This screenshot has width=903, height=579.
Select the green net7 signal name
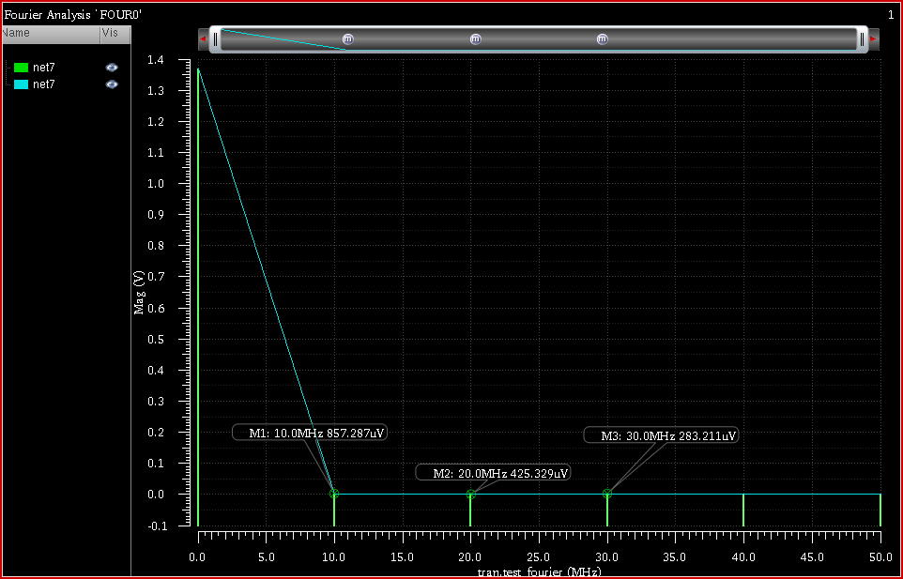(x=44, y=68)
